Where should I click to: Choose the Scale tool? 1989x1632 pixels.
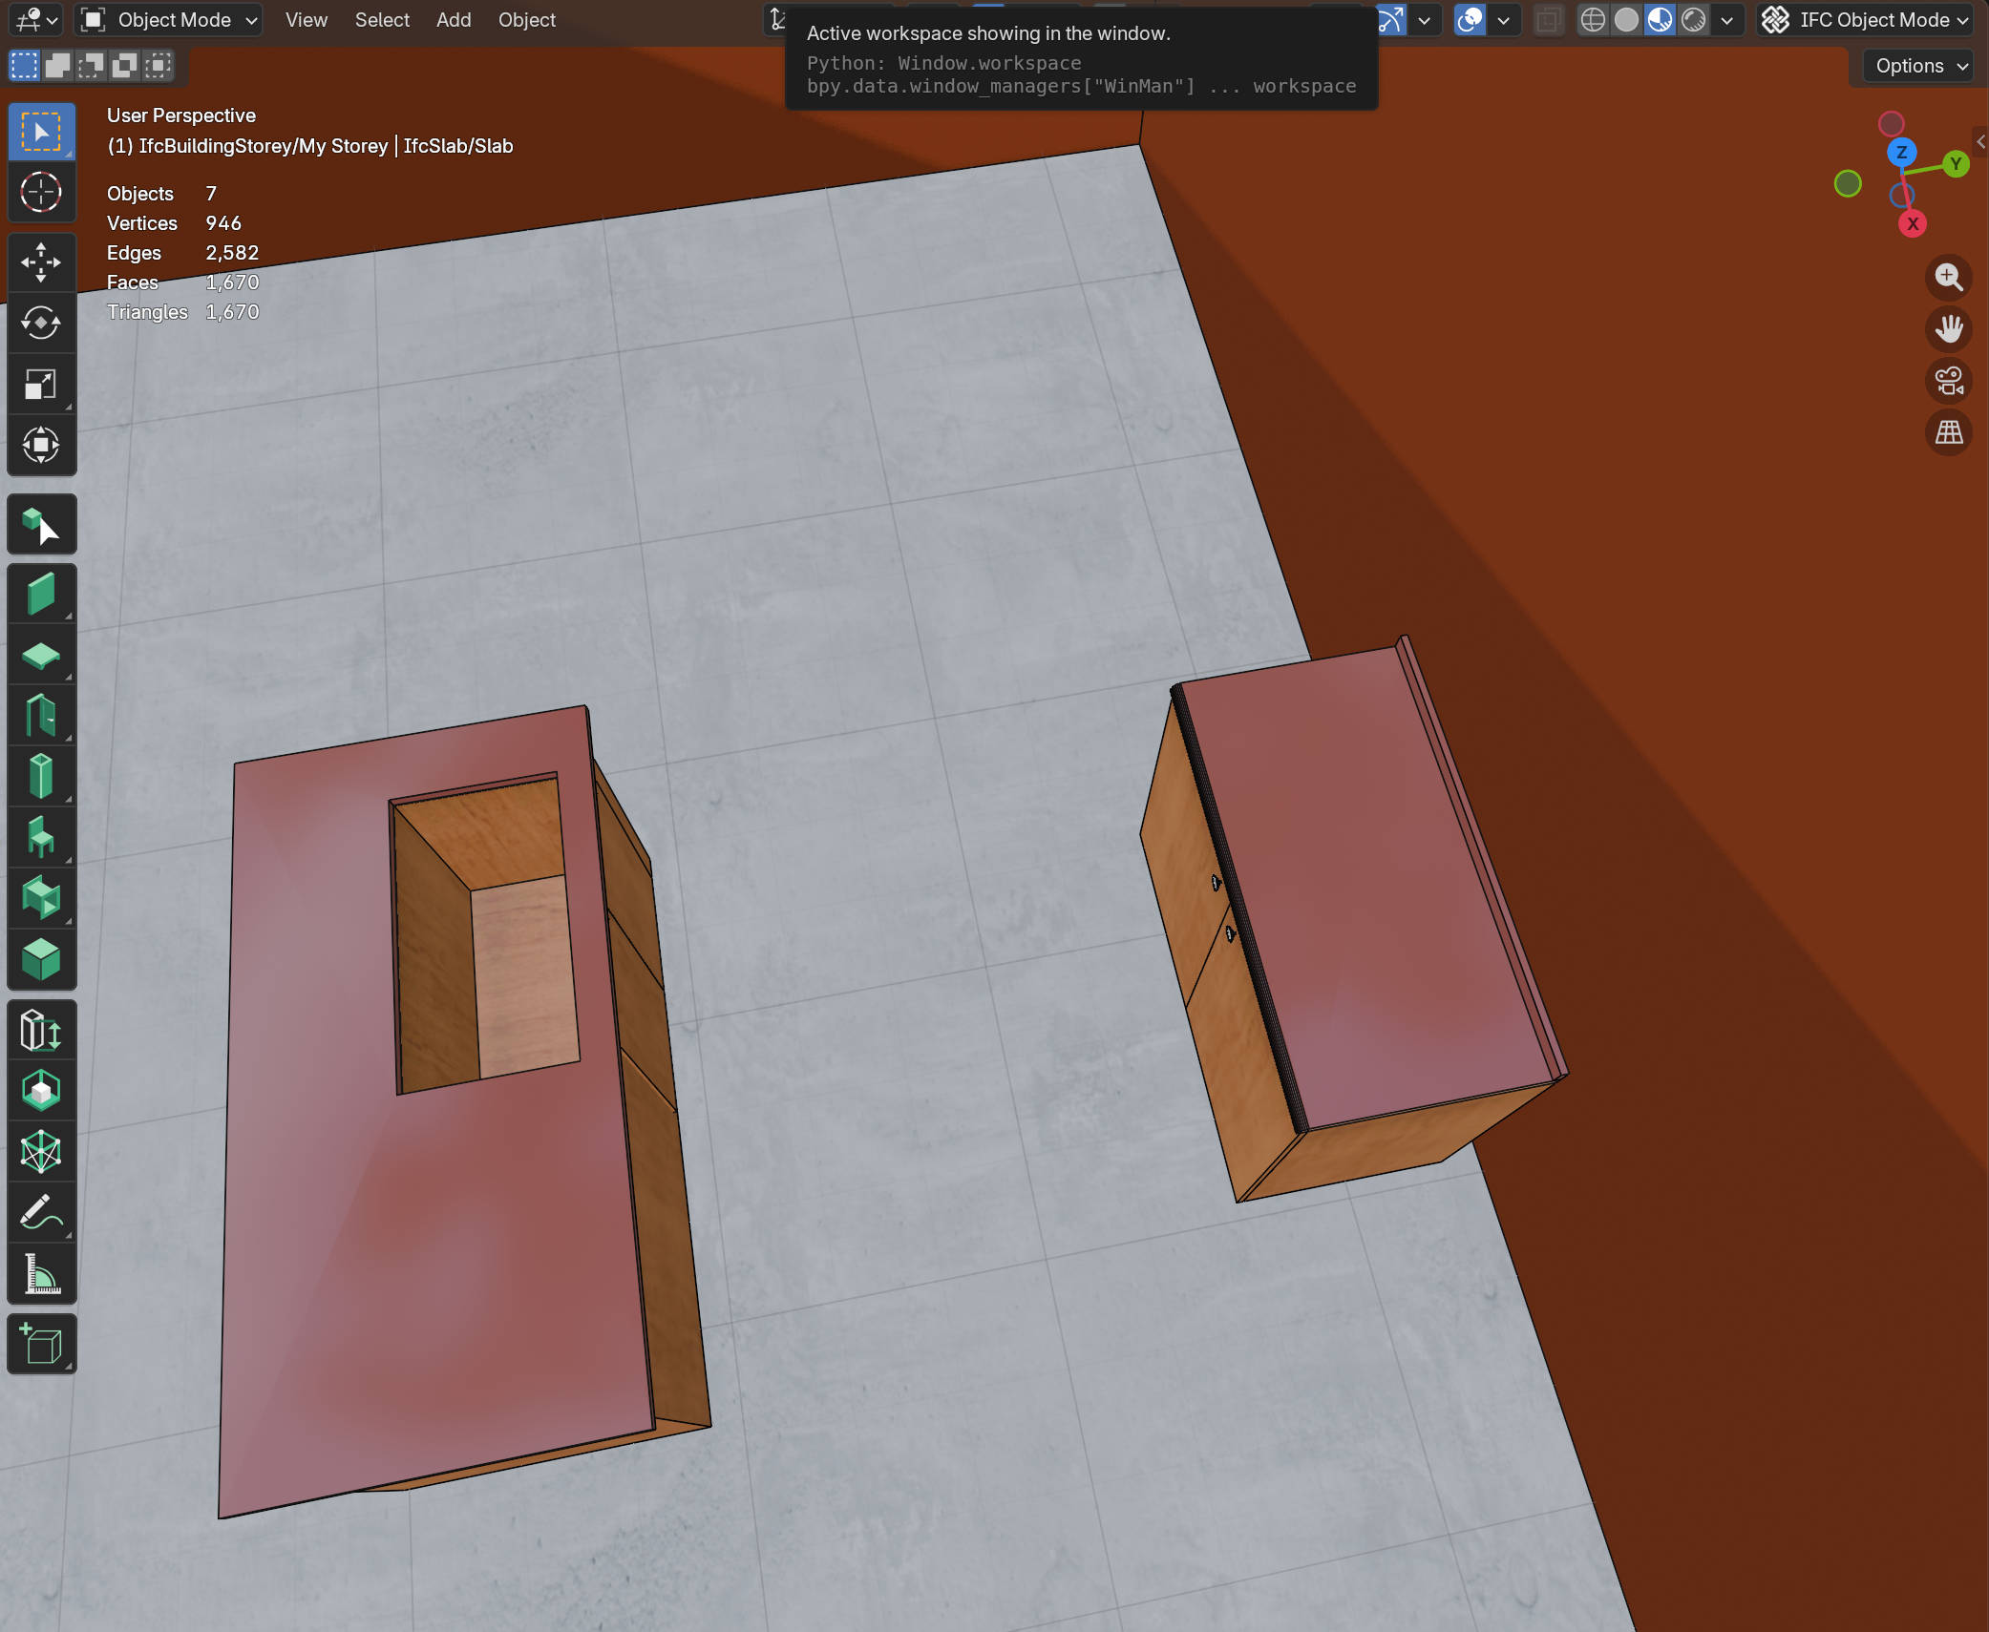point(41,384)
